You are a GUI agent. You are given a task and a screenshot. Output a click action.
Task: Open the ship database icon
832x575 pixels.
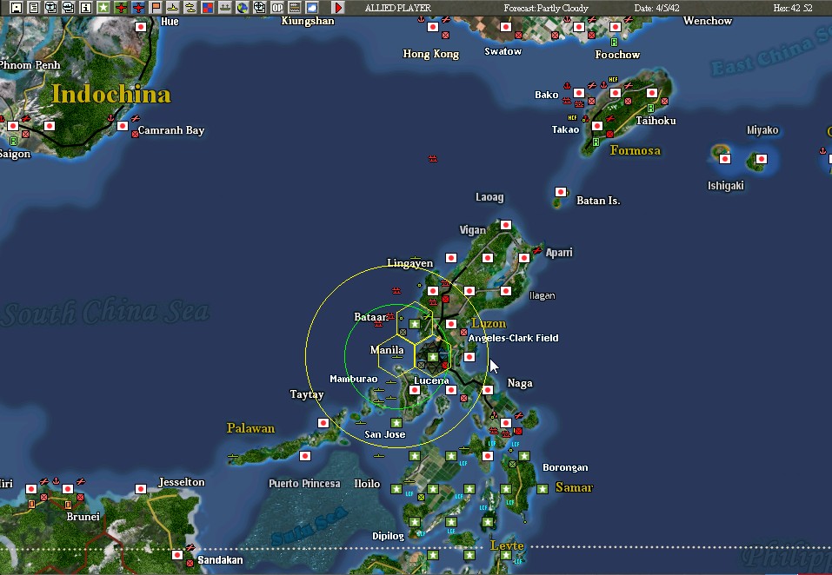(x=69, y=8)
